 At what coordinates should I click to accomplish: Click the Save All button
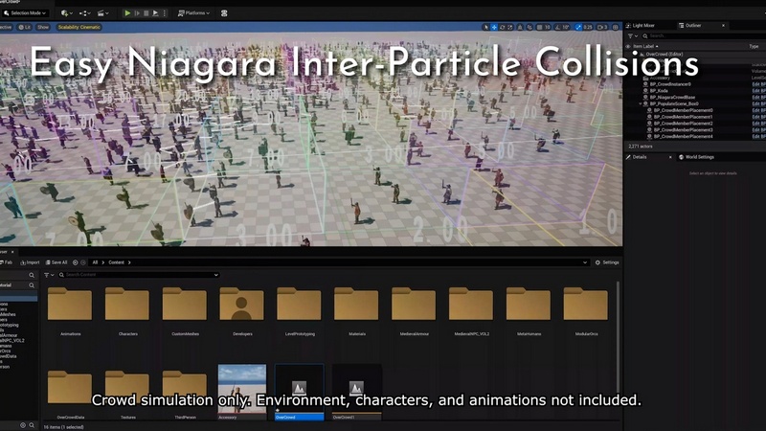coord(56,262)
